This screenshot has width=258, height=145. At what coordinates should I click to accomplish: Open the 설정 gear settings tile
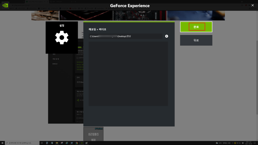pos(62,37)
